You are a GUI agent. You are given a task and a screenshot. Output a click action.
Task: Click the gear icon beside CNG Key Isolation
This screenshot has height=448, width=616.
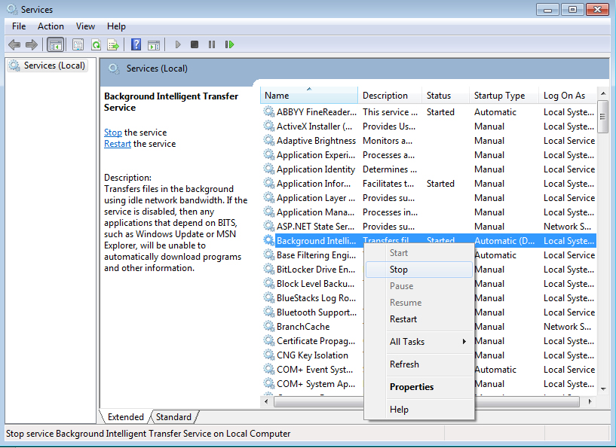click(x=268, y=355)
